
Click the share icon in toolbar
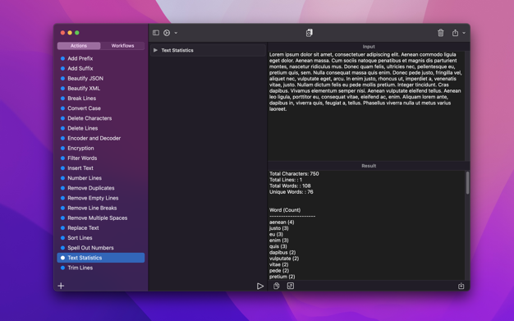pyautogui.click(x=456, y=33)
